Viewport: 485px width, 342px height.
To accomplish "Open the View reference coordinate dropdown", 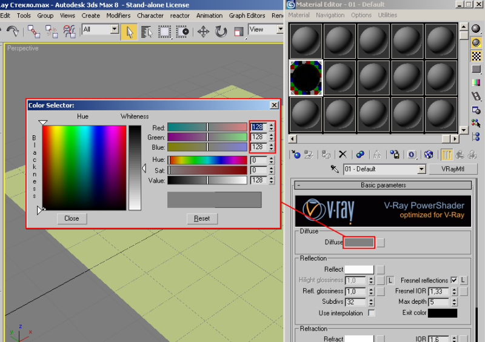I will (279, 29).
